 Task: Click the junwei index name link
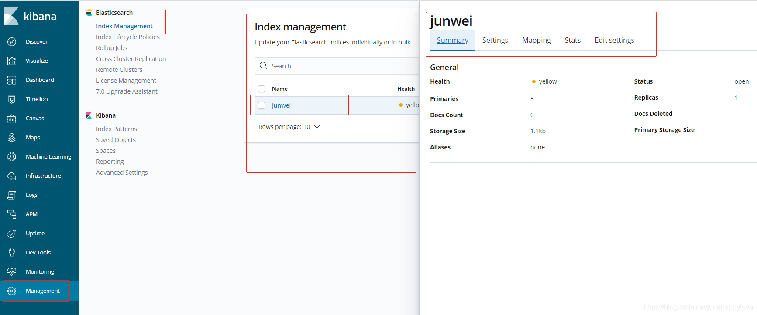281,105
